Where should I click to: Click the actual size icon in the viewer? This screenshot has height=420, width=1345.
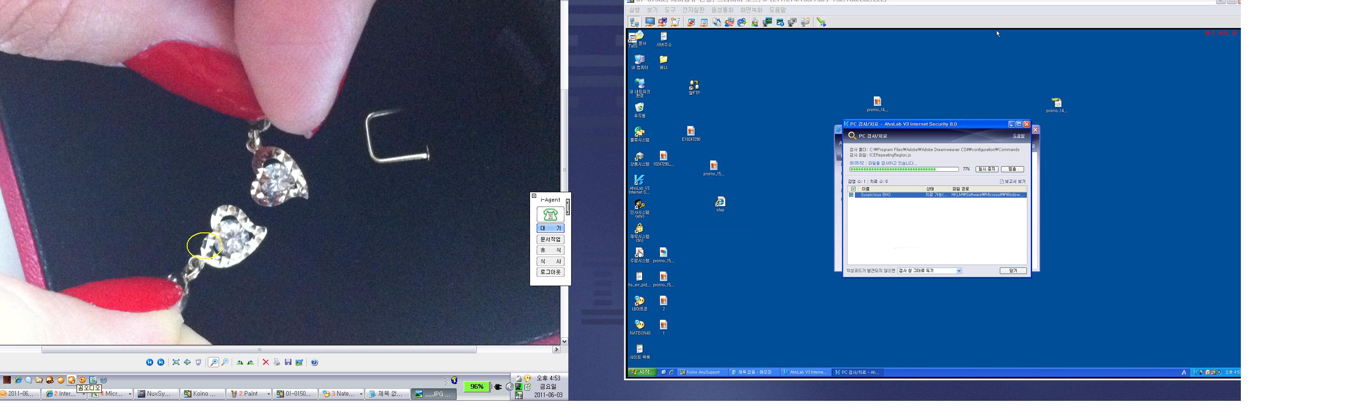pos(187,363)
